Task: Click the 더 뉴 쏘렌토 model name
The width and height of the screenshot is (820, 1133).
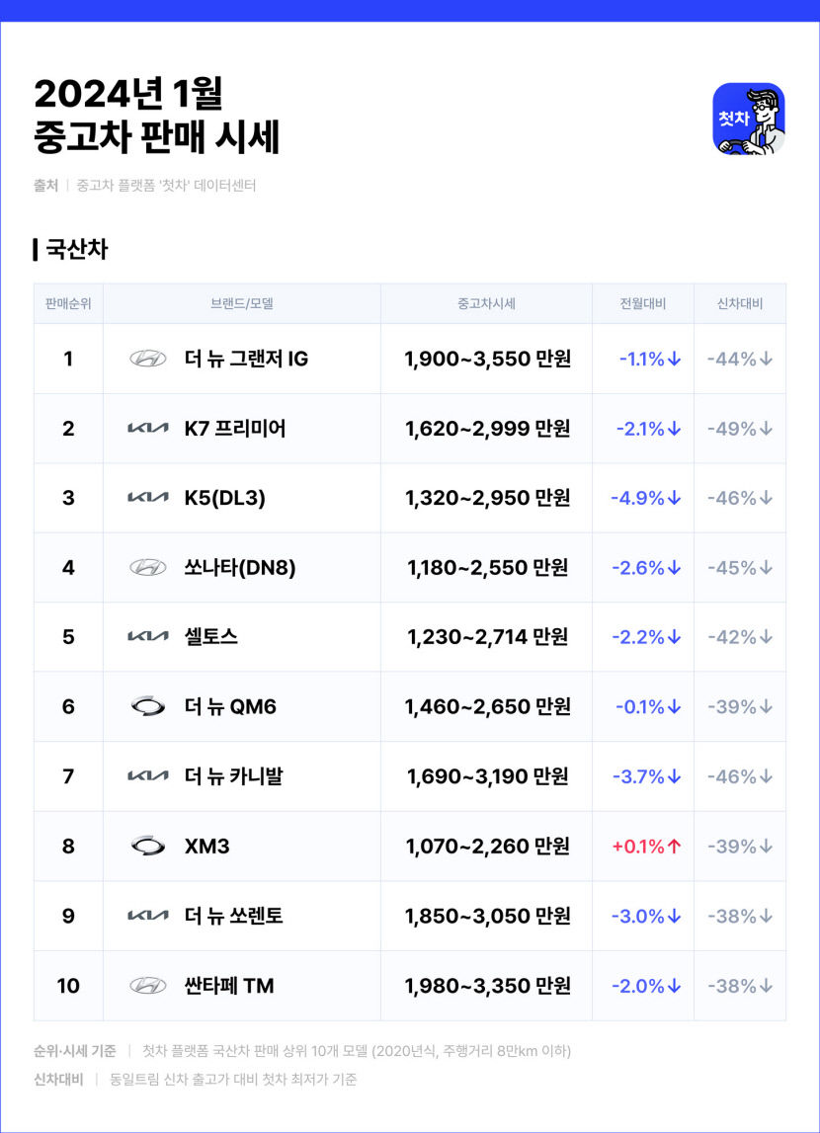Action: coord(233,916)
